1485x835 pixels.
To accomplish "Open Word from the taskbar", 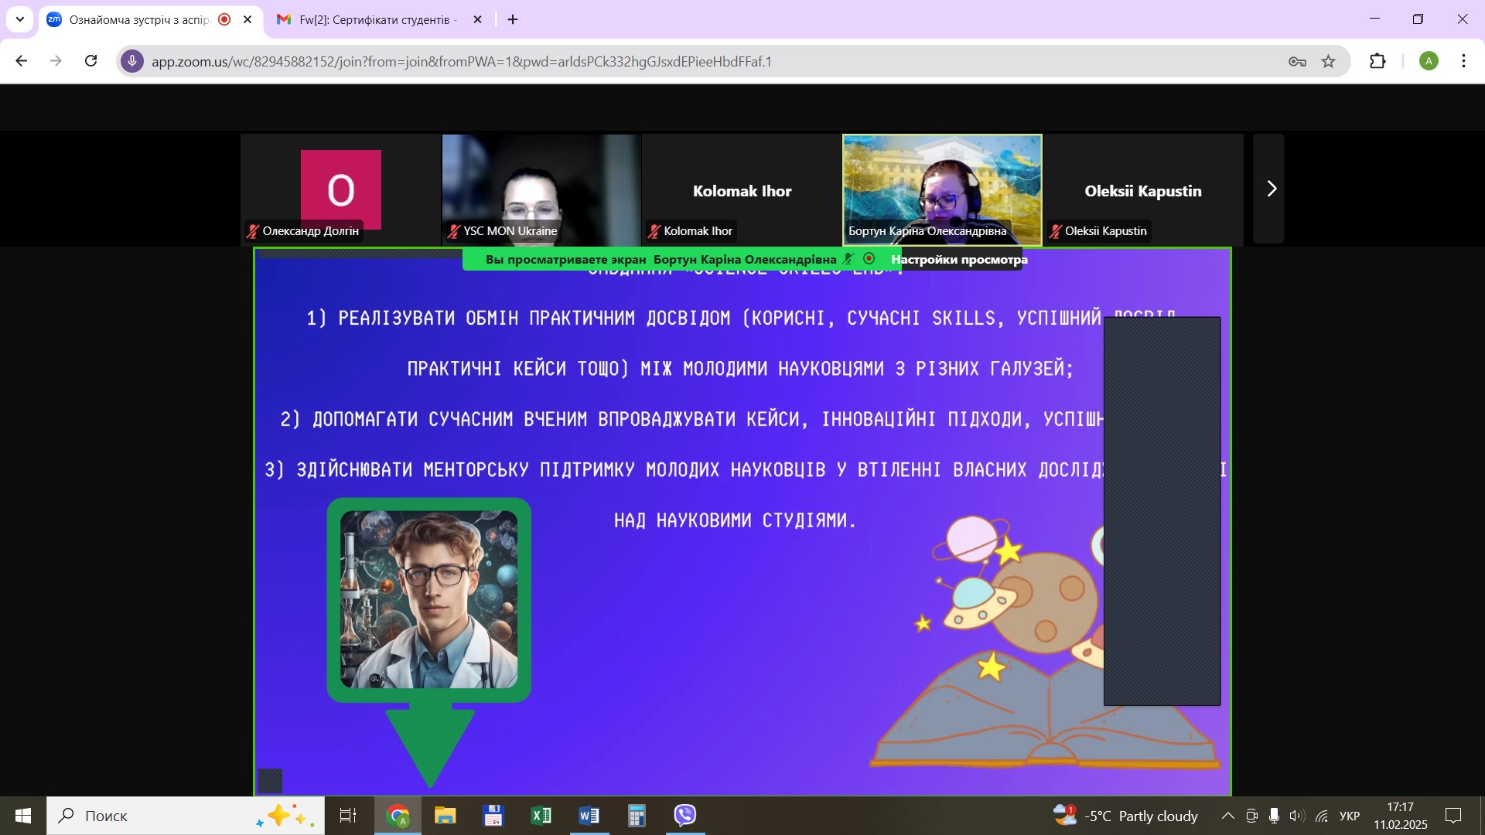I will (x=589, y=816).
